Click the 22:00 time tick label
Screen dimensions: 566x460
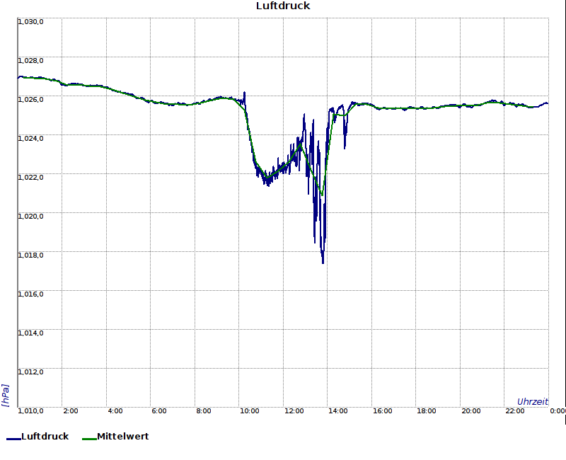pos(515,411)
